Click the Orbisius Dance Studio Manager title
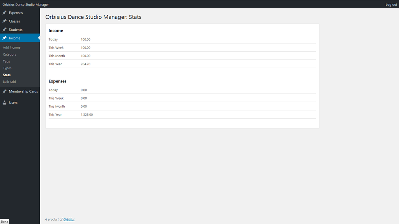Screen dimensions: 399x224 click(26, 5)
